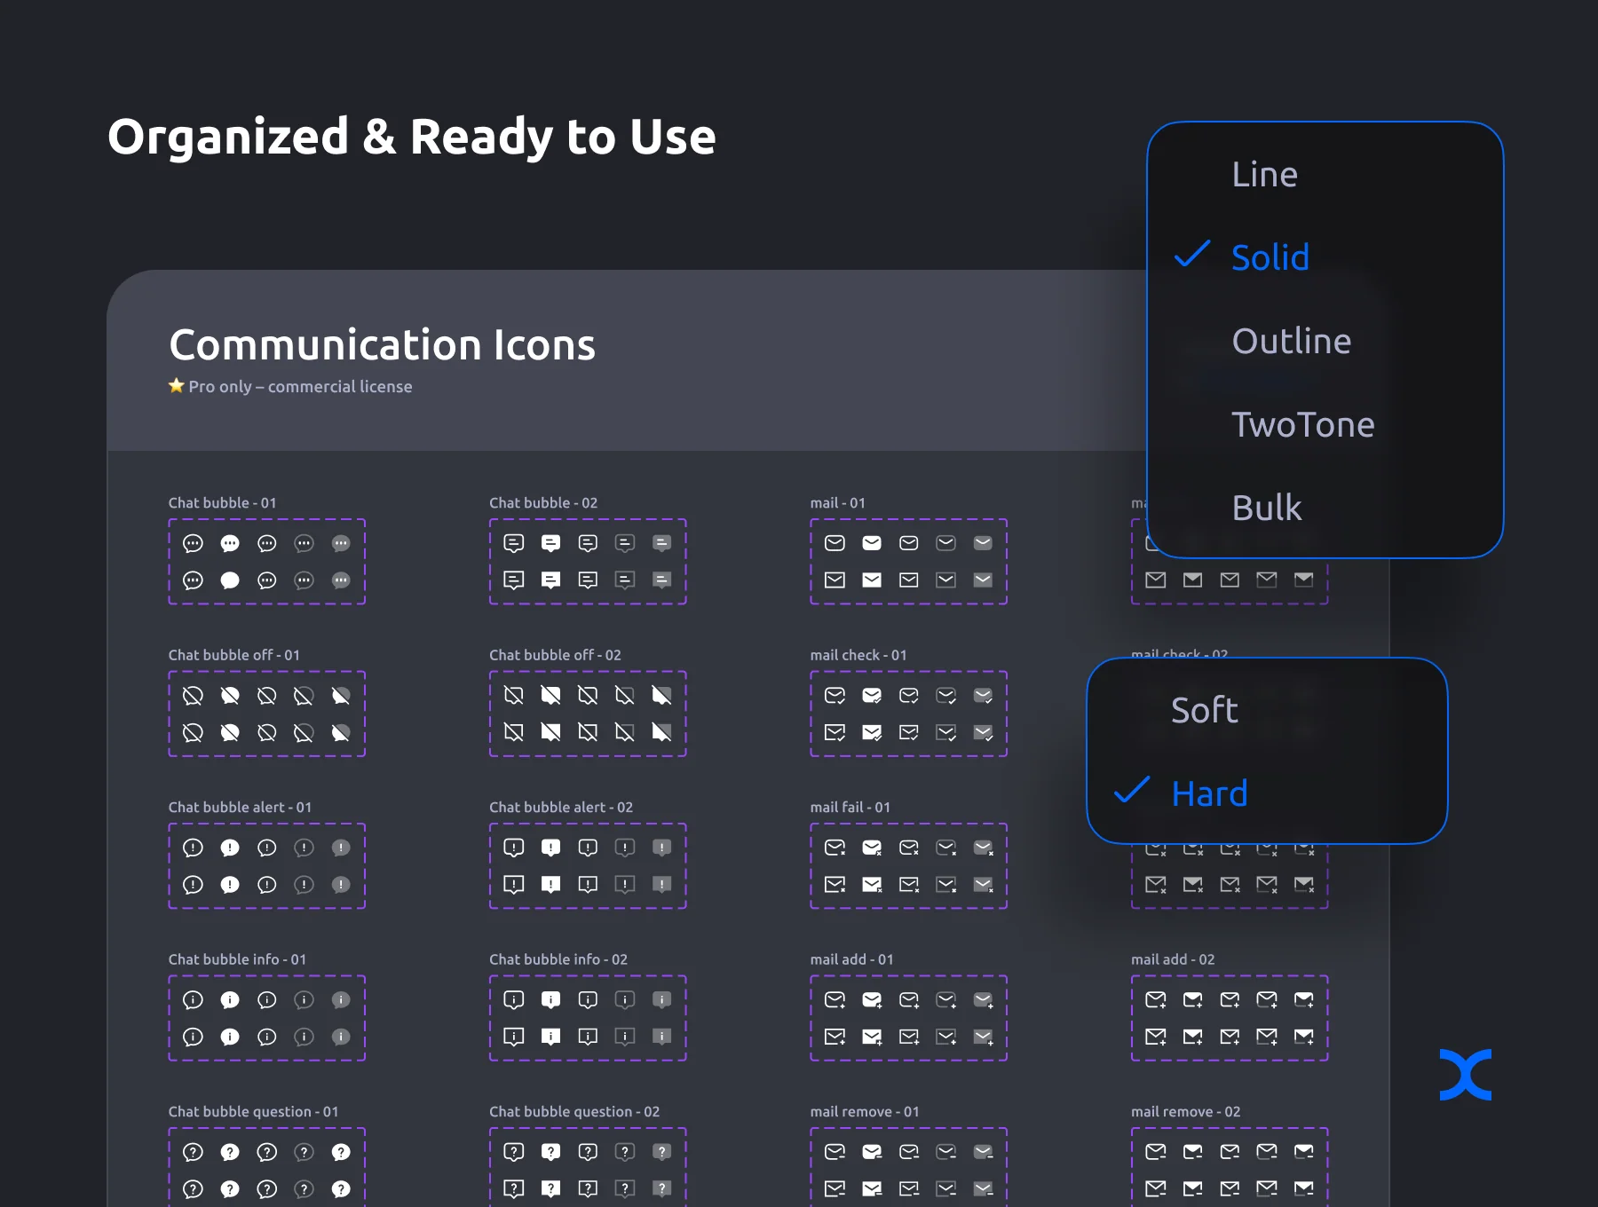The width and height of the screenshot is (1598, 1207).
Task: Click the blue X-shaped brand logo
Action: coord(1466,1075)
